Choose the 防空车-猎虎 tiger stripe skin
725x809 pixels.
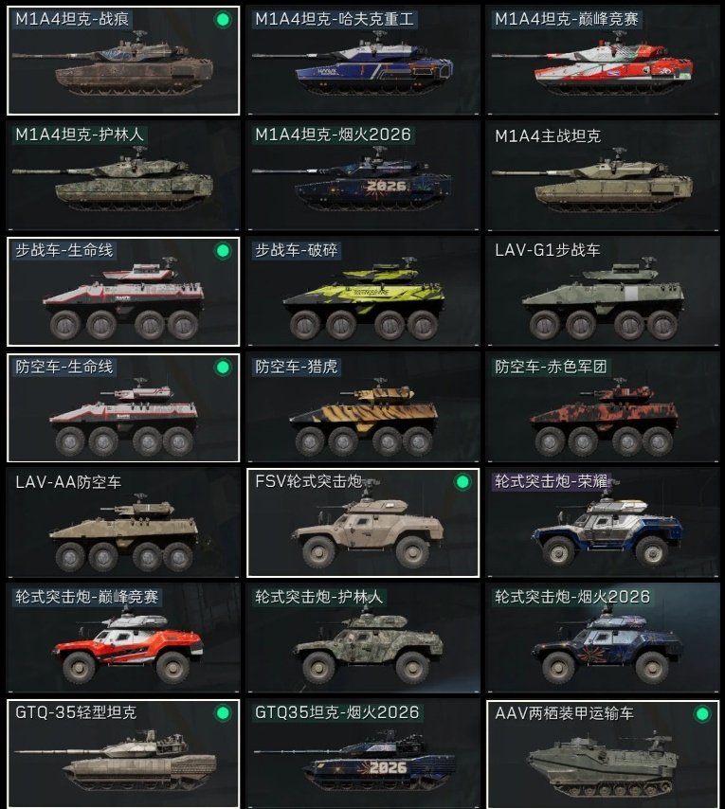(363, 407)
